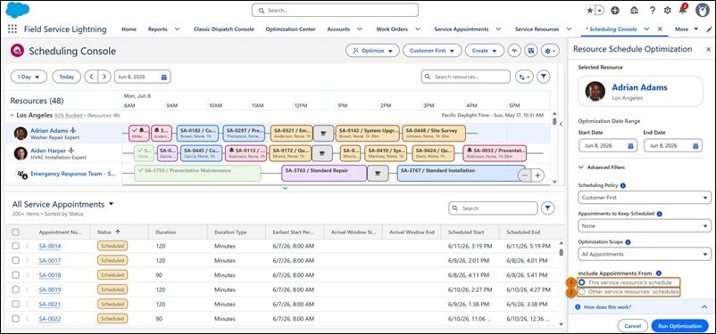The height and width of the screenshot is (334, 716).
Task: Click the resource filter funnel icon
Action: [x=543, y=77]
